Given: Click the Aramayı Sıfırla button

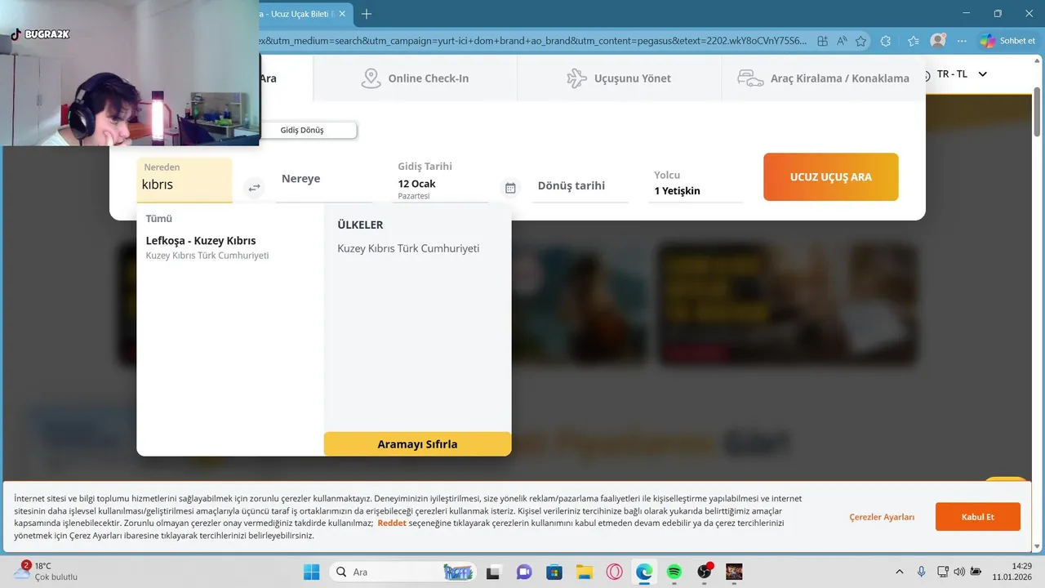Looking at the screenshot, I should point(417,444).
